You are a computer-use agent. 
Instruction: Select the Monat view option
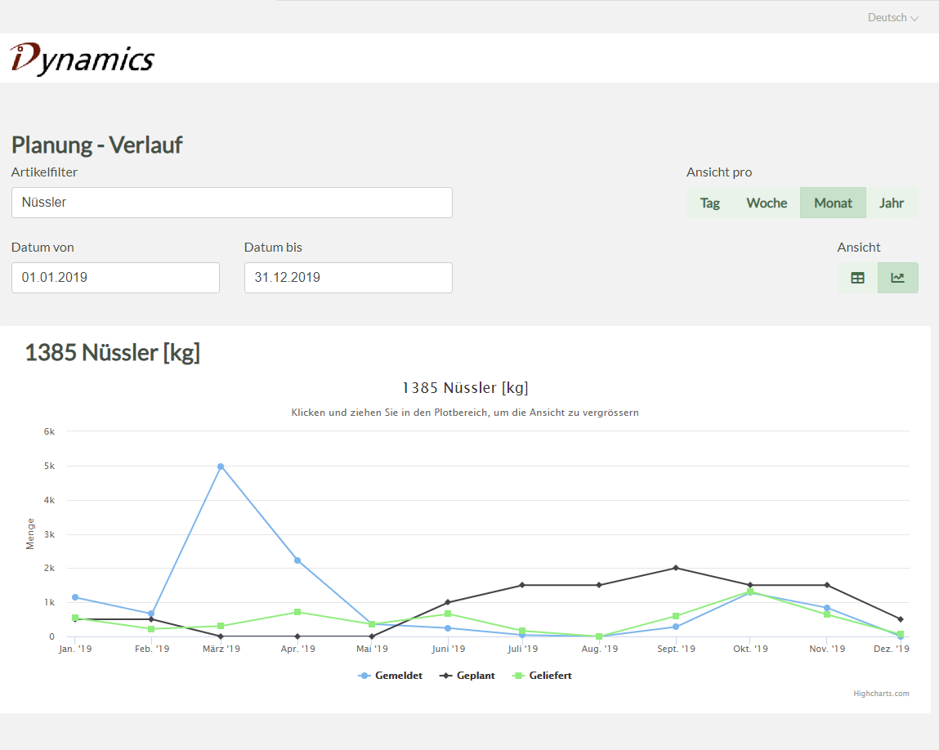click(833, 203)
